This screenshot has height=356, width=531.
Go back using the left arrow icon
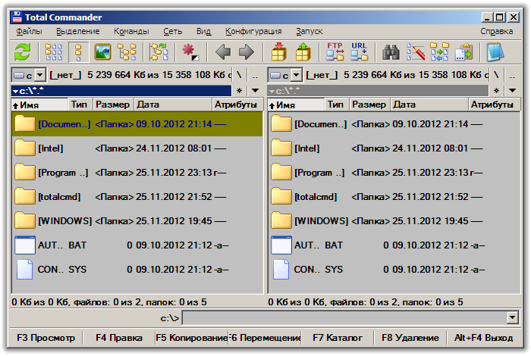click(x=222, y=52)
